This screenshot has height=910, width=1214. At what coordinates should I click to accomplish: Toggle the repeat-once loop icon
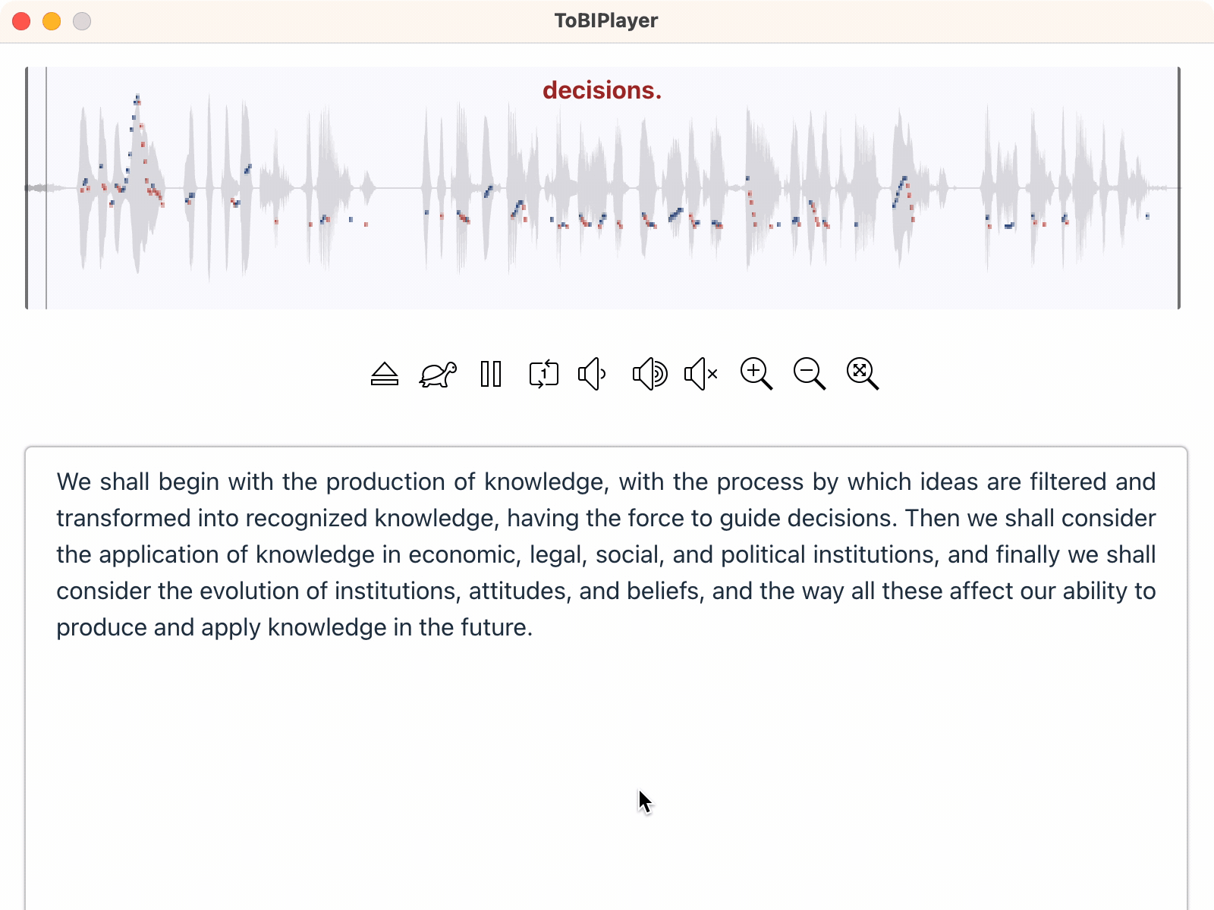[x=543, y=374]
